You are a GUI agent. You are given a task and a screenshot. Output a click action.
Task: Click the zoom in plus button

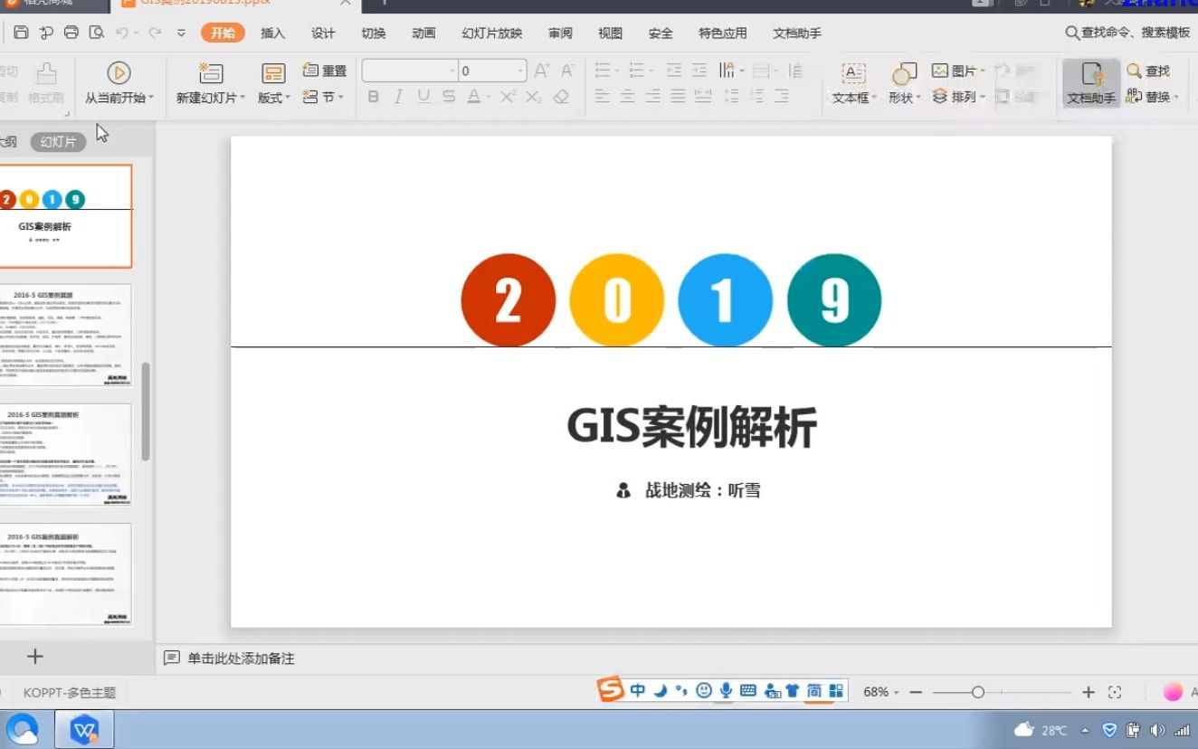point(1089,692)
